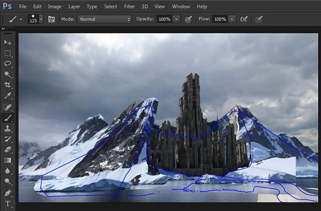Open the Flow slider dropdown arrow
Viewport: 321px width, 211px height.
(232, 19)
